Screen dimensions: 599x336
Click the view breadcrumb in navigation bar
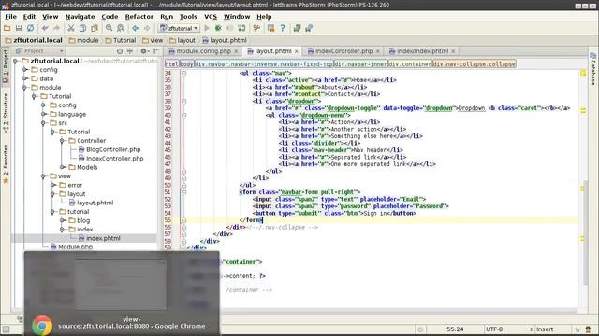(152, 40)
